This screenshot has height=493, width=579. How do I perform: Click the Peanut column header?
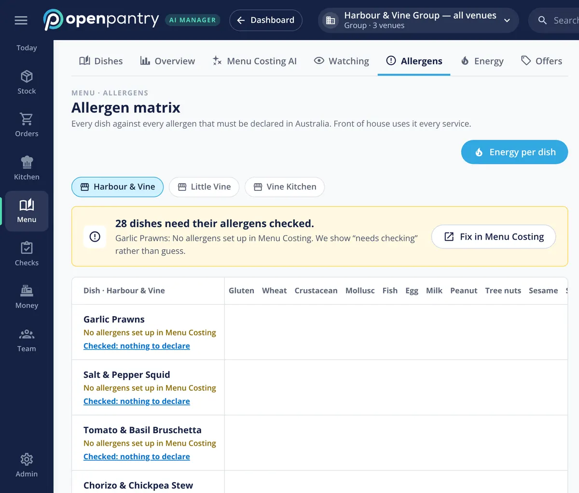pos(464,291)
